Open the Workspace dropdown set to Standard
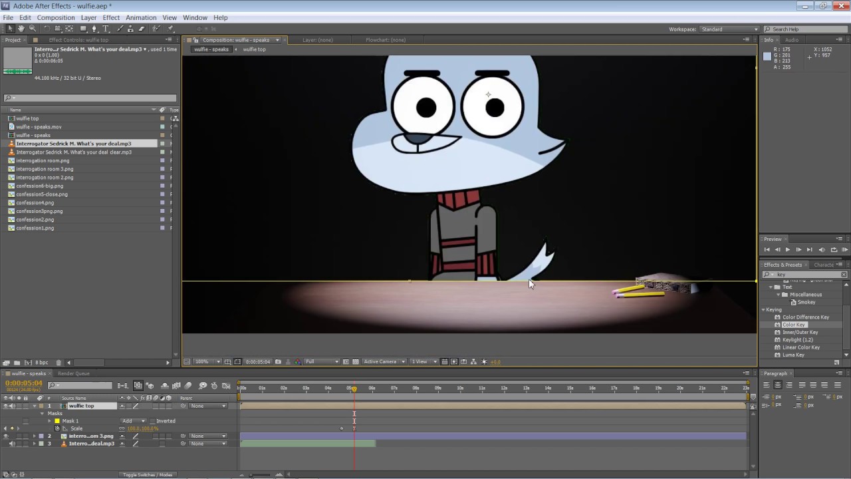Viewport: 851px width, 479px height. coord(729,29)
